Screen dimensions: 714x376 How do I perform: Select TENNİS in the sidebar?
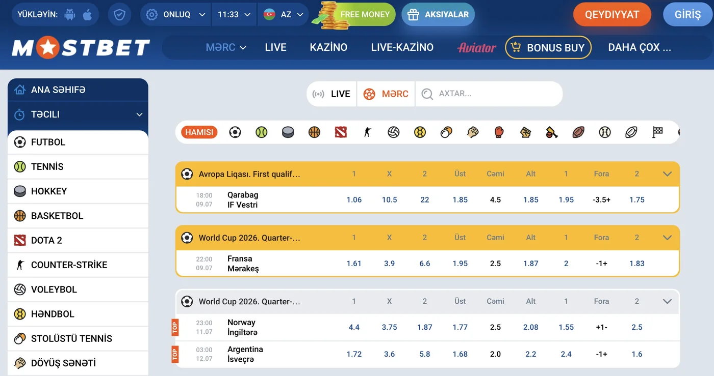[78, 167]
